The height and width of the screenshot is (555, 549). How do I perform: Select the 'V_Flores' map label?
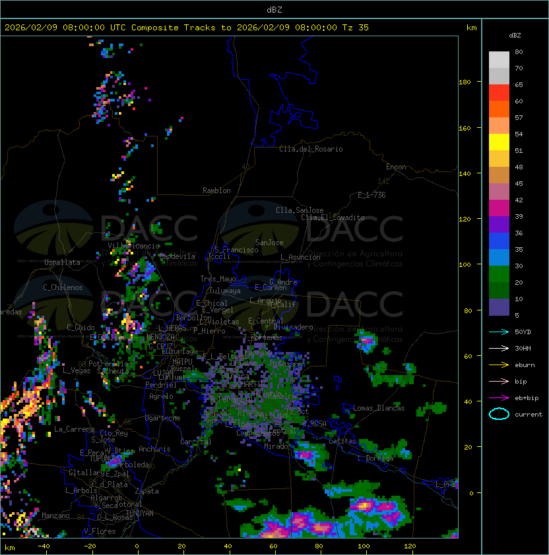[x=100, y=531]
